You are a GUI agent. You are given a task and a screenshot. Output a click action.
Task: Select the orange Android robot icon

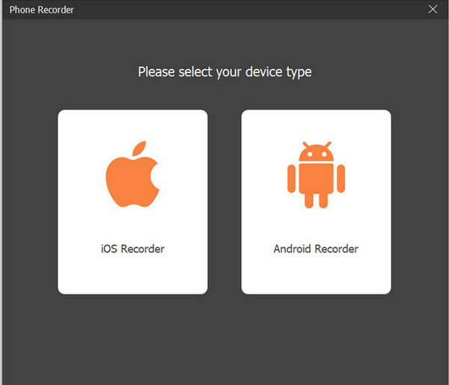point(316,175)
